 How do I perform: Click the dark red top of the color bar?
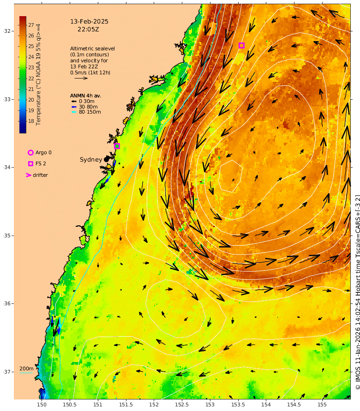pos(23,18)
